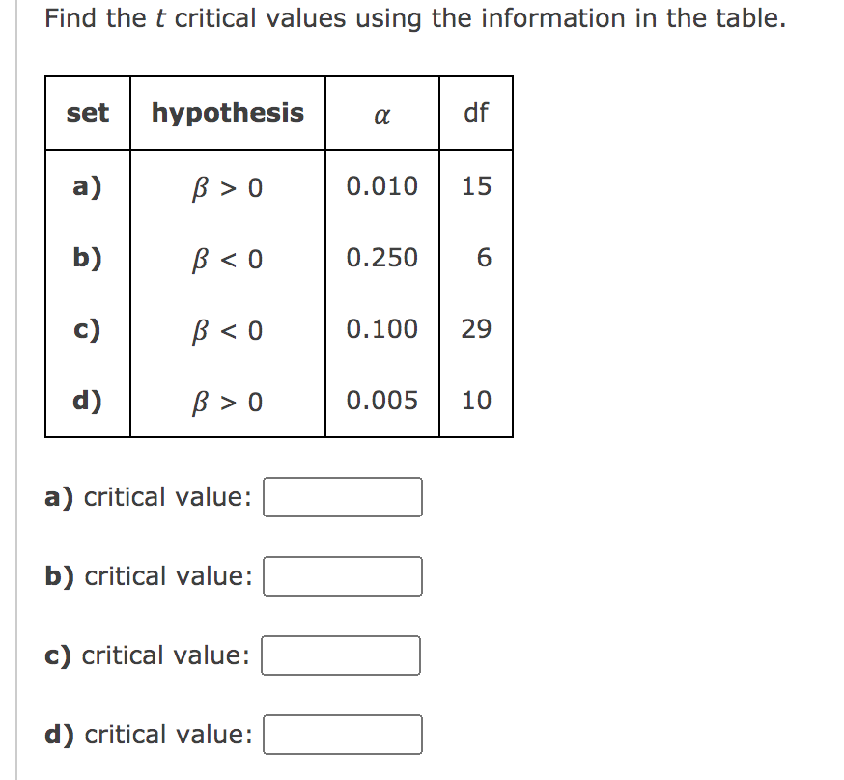This screenshot has height=780, width=844.
Task: Click the α value 0.250 for set b)
Action: pyautogui.click(x=380, y=258)
